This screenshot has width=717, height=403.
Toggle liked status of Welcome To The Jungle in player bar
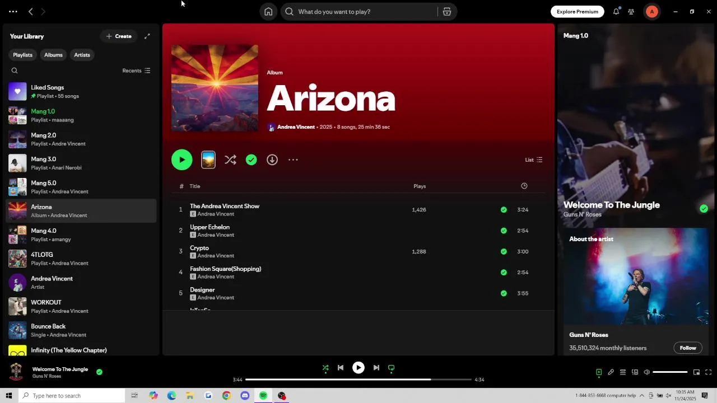[99, 372]
